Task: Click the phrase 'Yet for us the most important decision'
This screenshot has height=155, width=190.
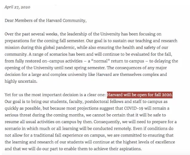Action: click(x=42, y=95)
